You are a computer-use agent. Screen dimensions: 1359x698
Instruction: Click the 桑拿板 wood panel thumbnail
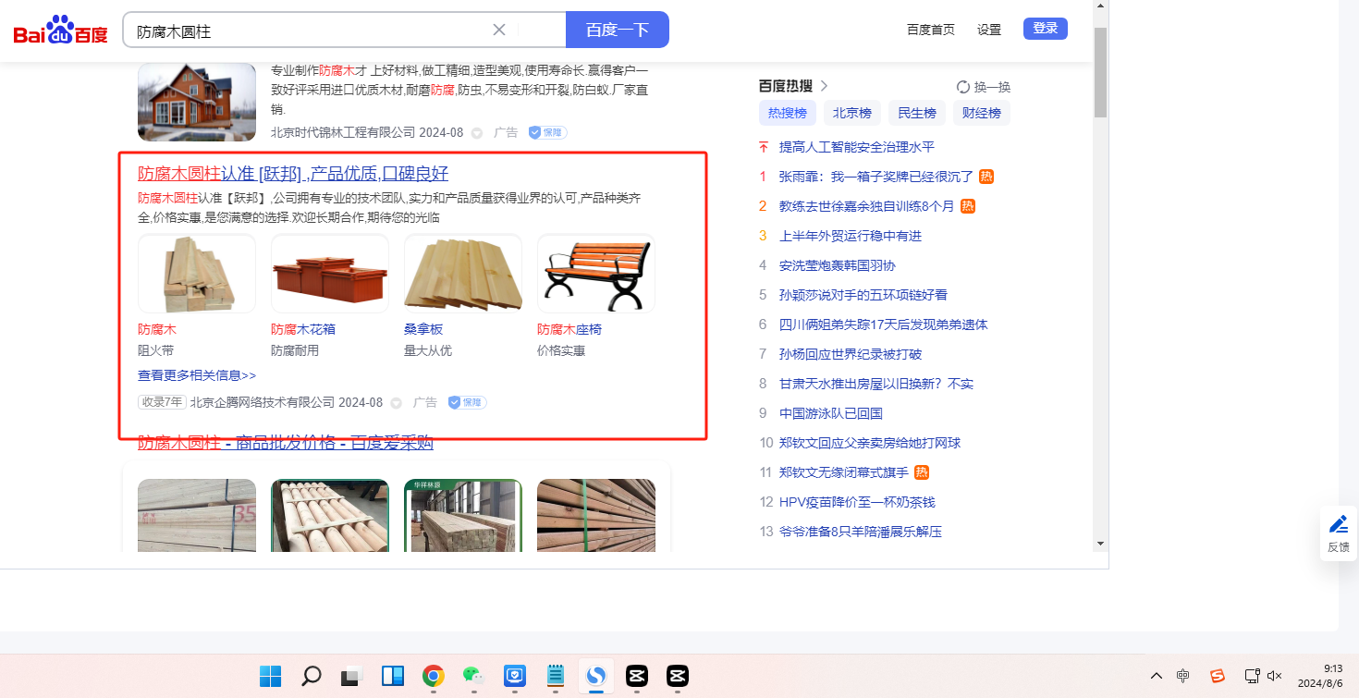[x=463, y=274]
